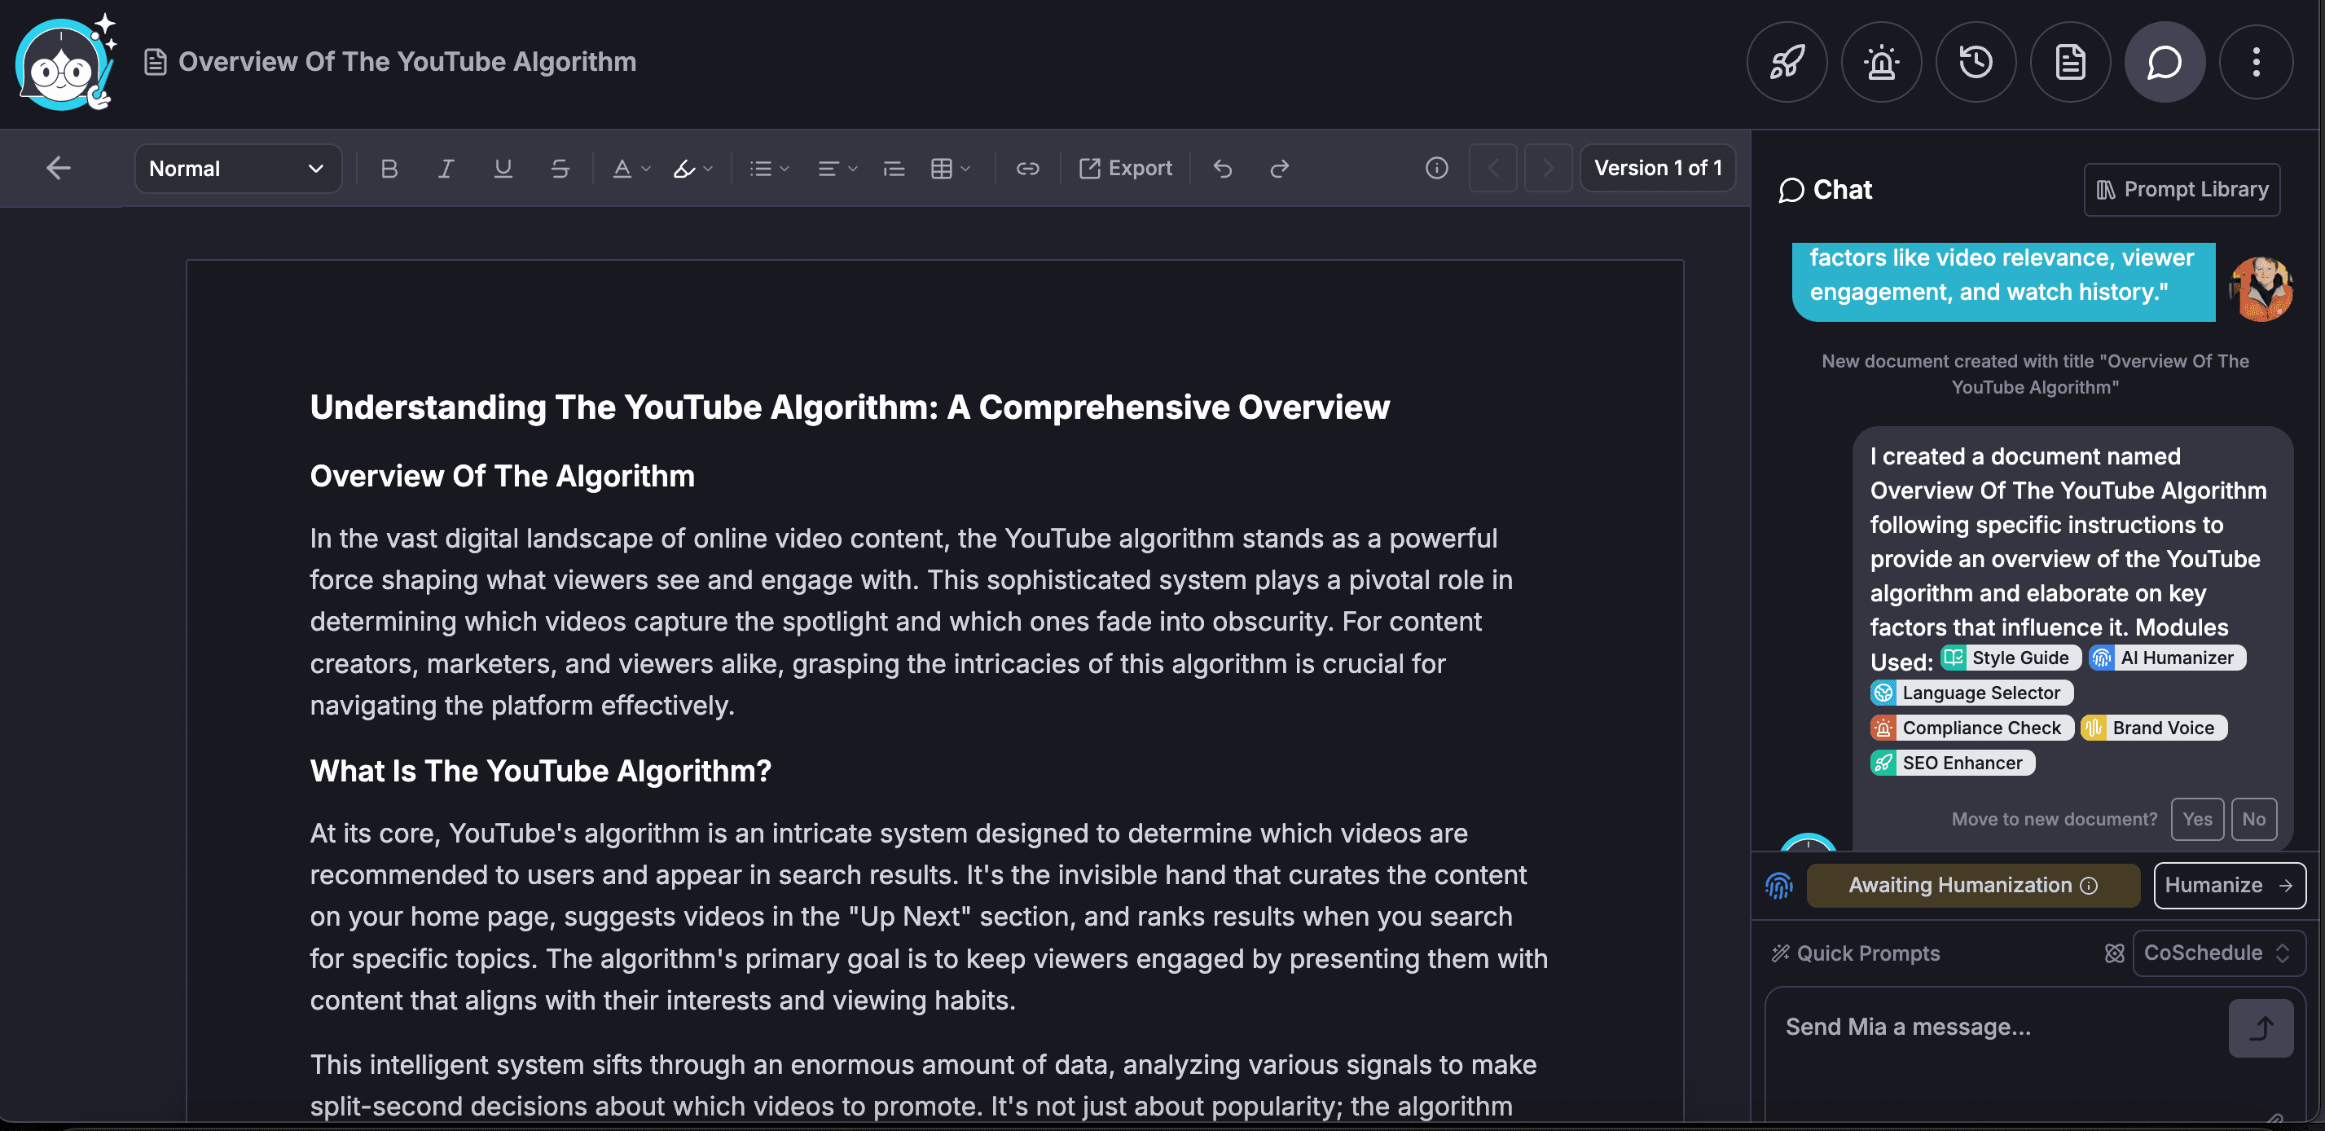2325x1131 pixels.
Task: Click the Undo icon
Action: (1222, 168)
